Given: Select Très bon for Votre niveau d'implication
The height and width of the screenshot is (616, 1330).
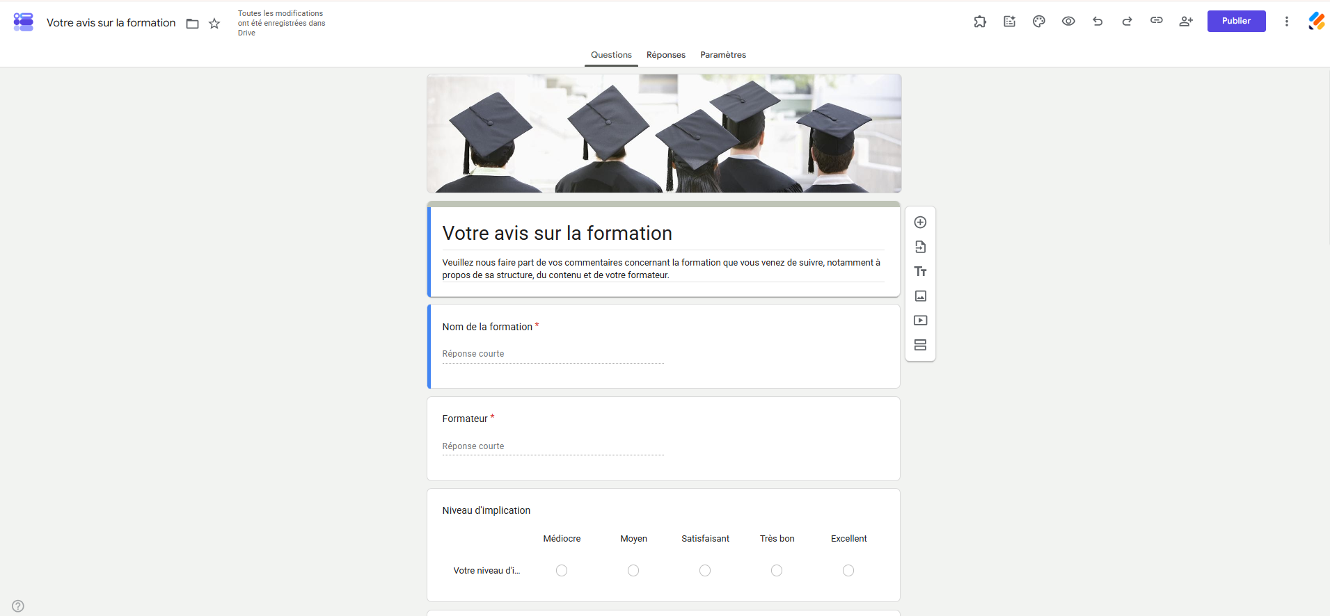Looking at the screenshot, I should (x=777, y=571).
